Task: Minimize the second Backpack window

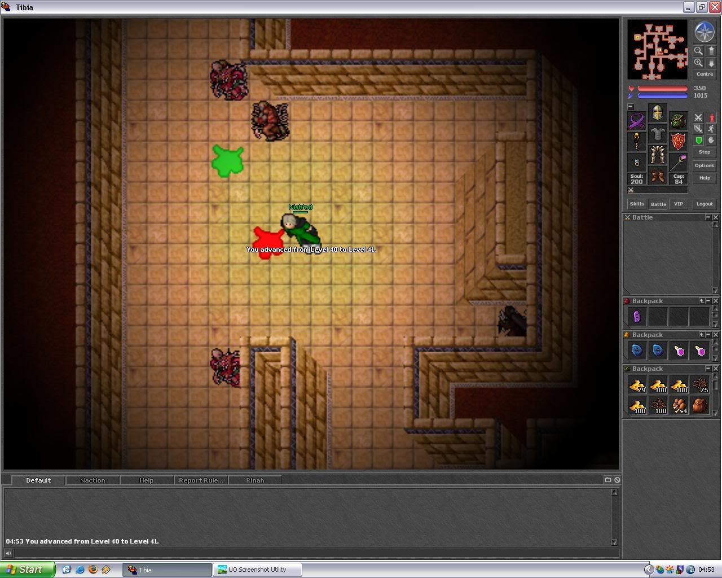Action: tap(708, 335)
